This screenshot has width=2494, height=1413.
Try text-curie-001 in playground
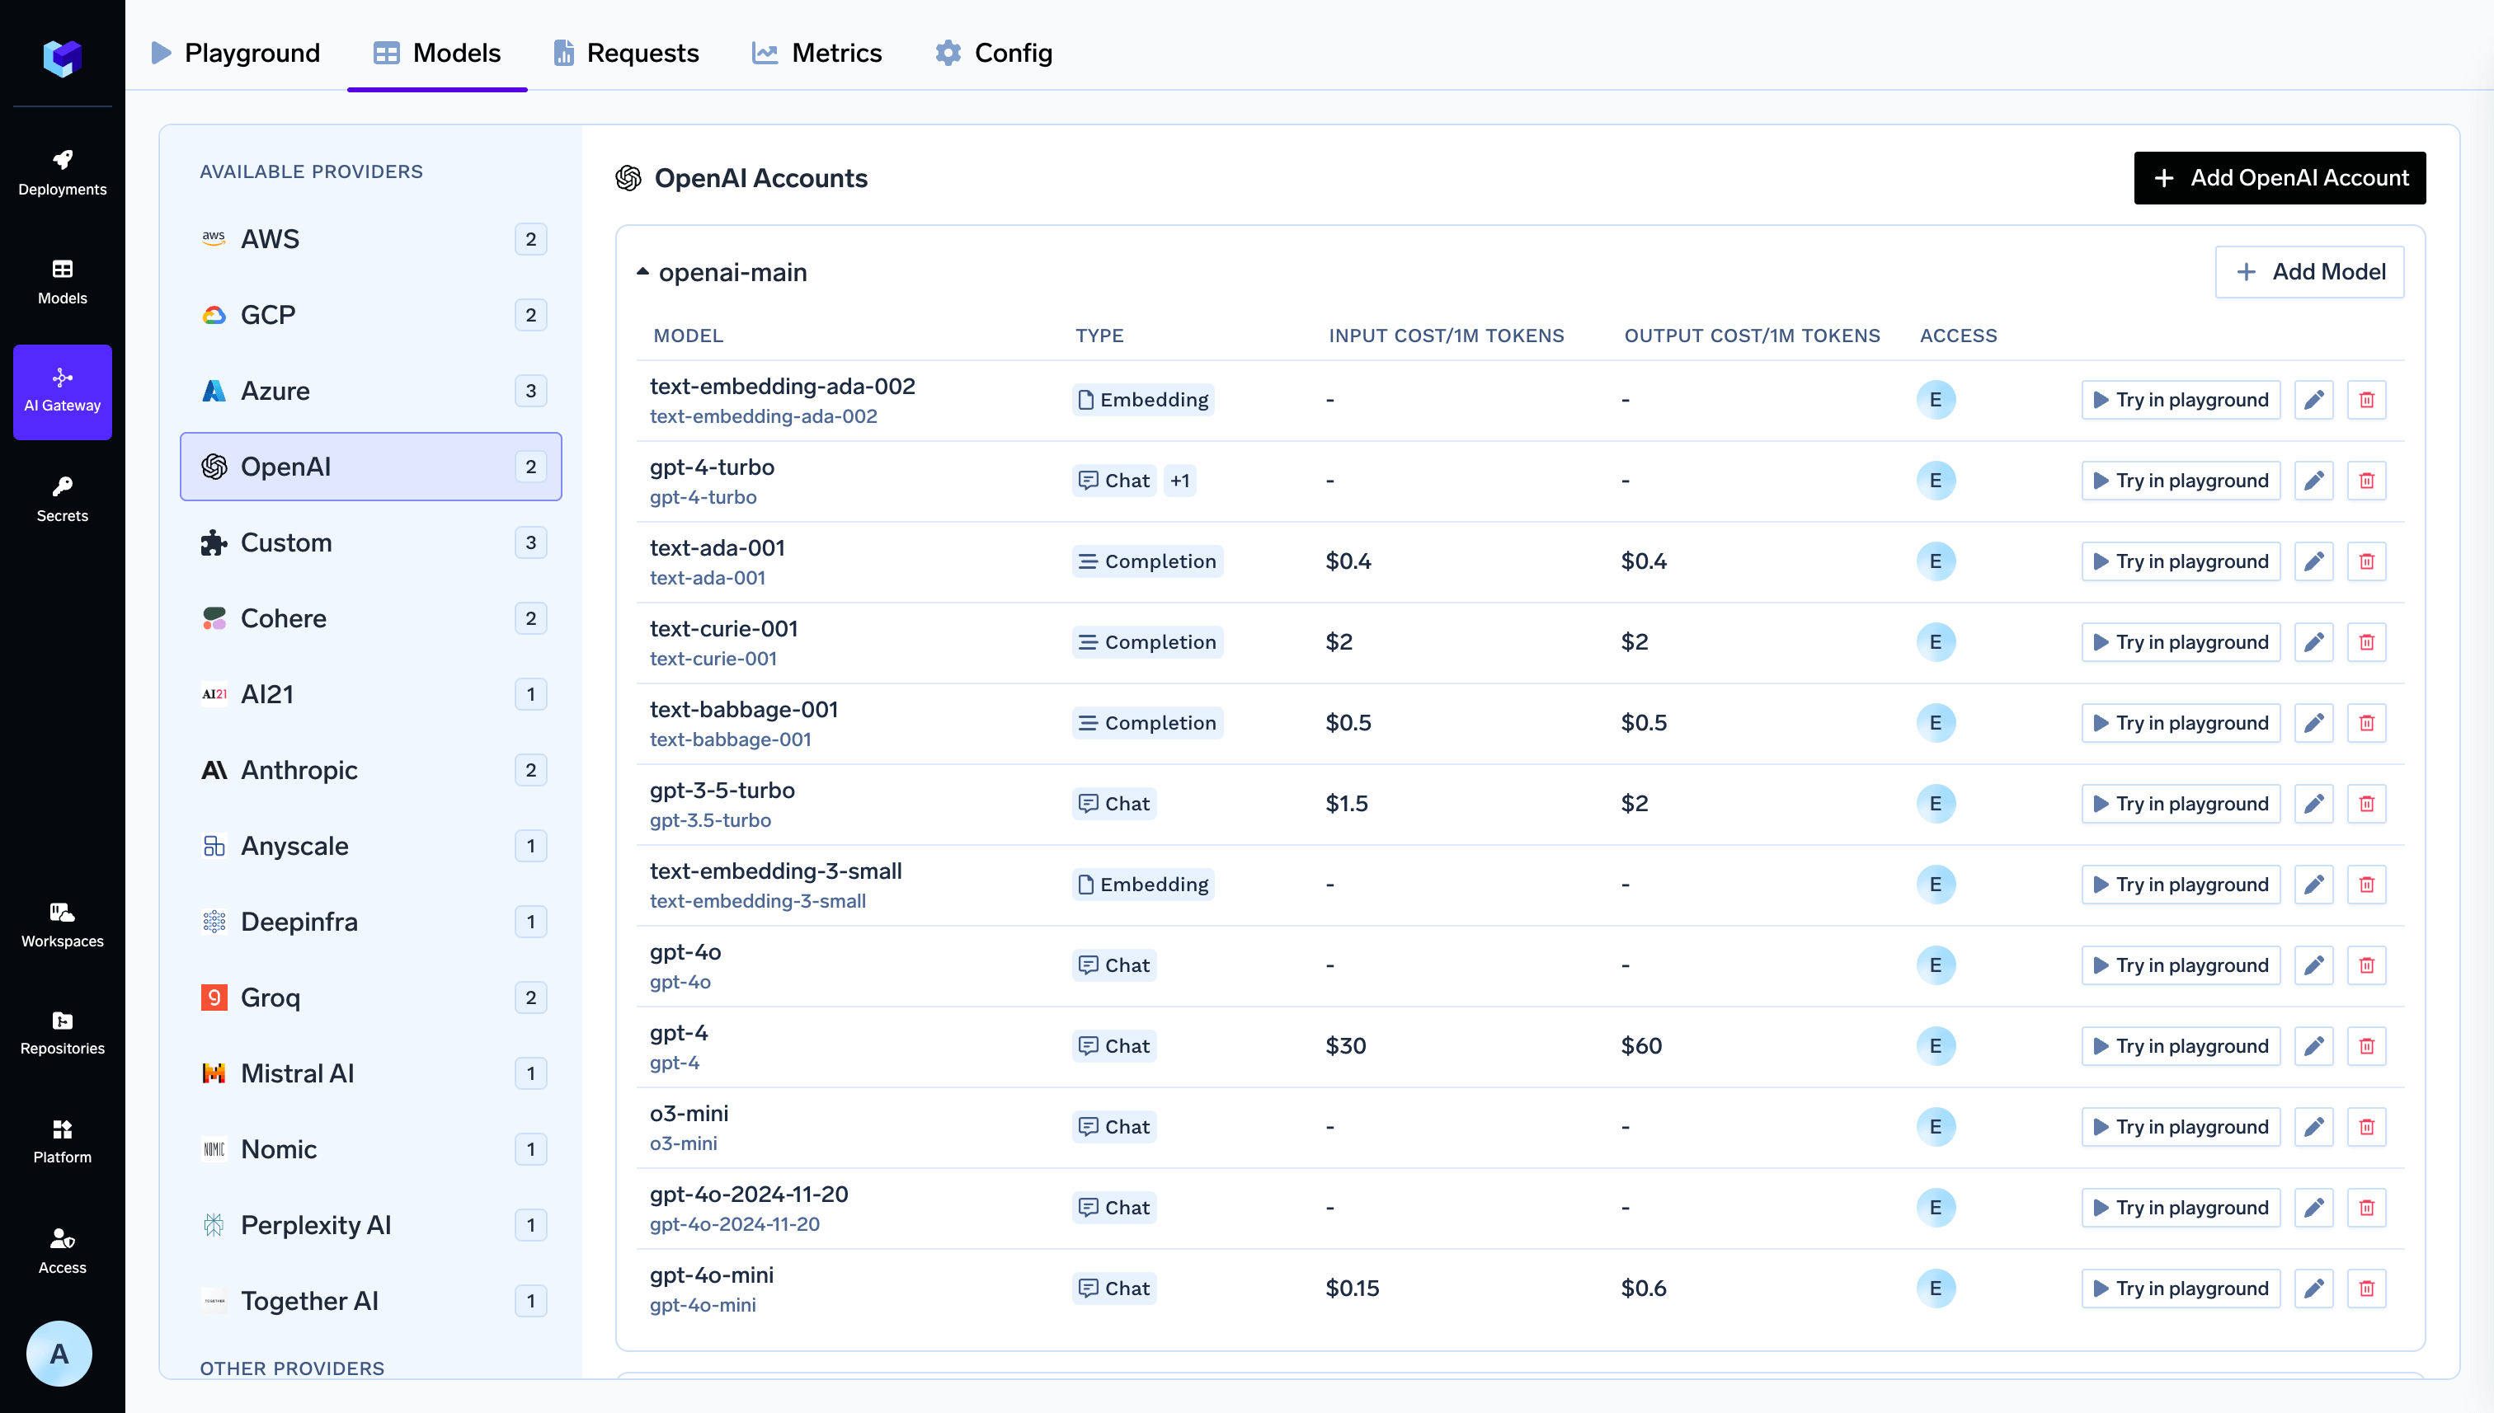coord(2181,642)
